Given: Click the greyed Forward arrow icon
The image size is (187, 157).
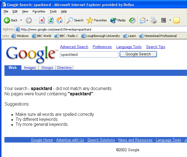Looking at the screenshot, I should (29, 20).
